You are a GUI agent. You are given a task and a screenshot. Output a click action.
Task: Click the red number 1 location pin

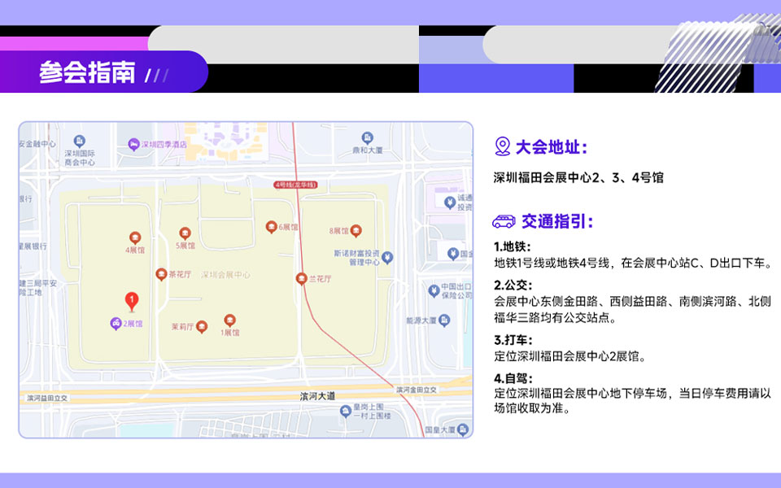pos(131,301)
